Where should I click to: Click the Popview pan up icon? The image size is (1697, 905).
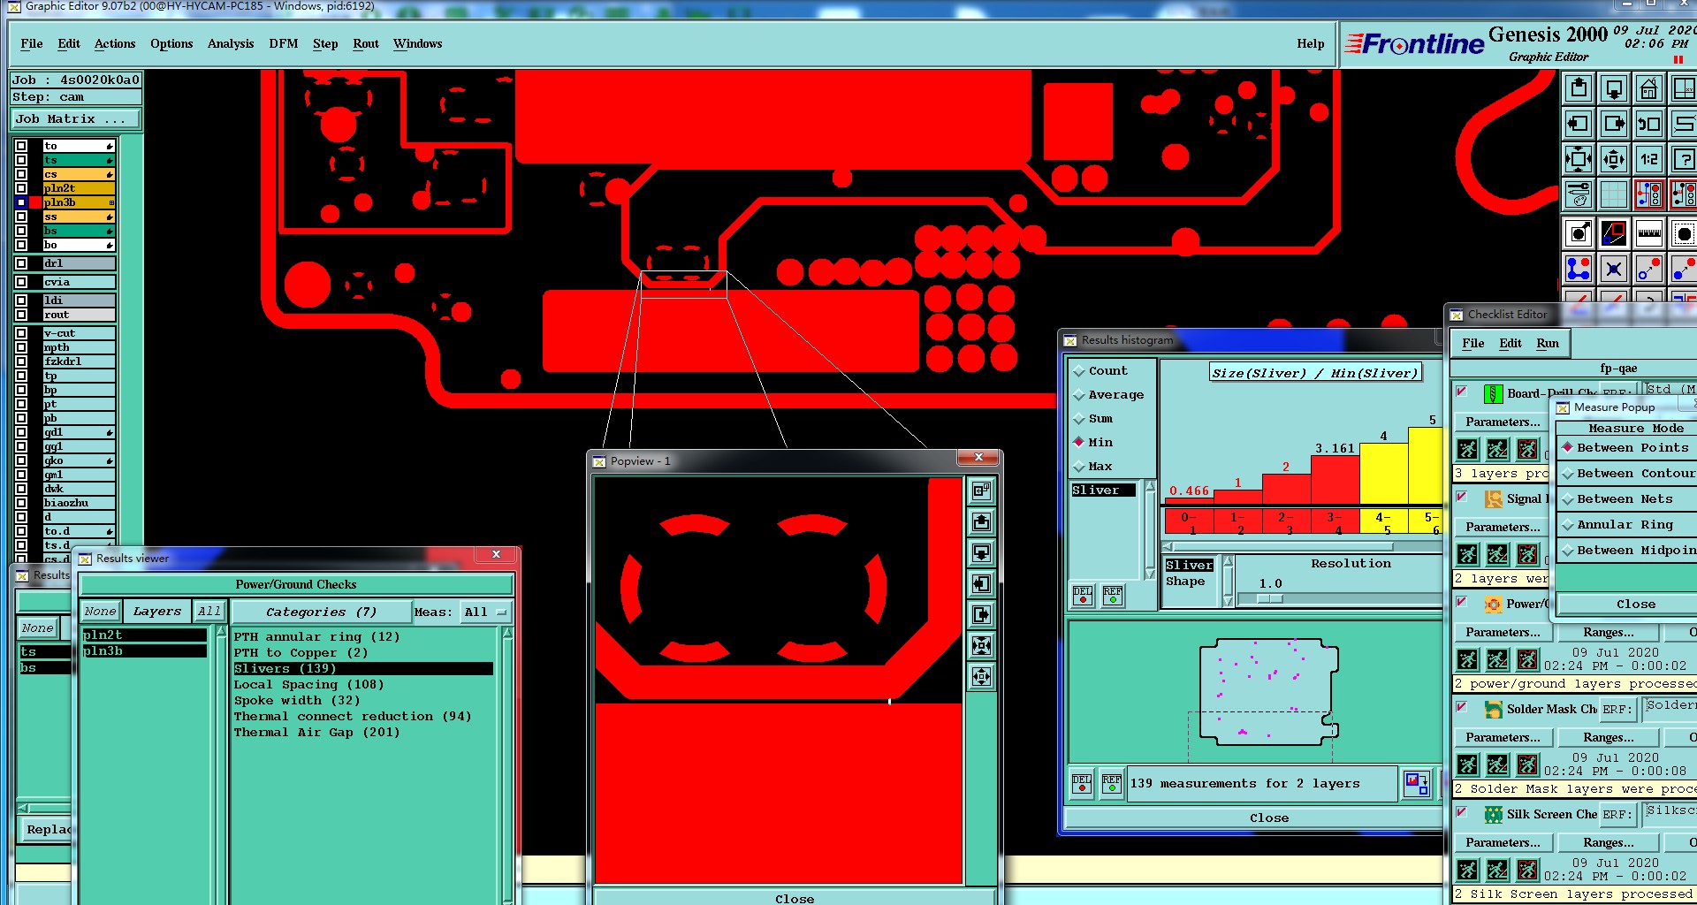[x=982, y=521]
